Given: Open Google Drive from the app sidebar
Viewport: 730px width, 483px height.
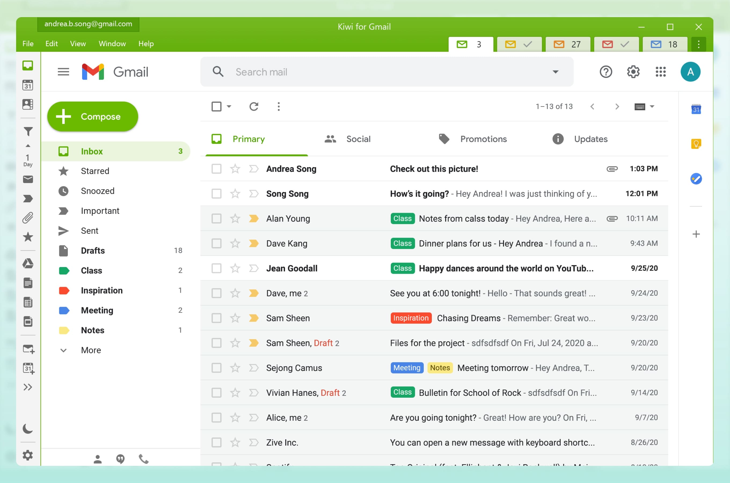Looking at the screenshot, I should [28, 264].
